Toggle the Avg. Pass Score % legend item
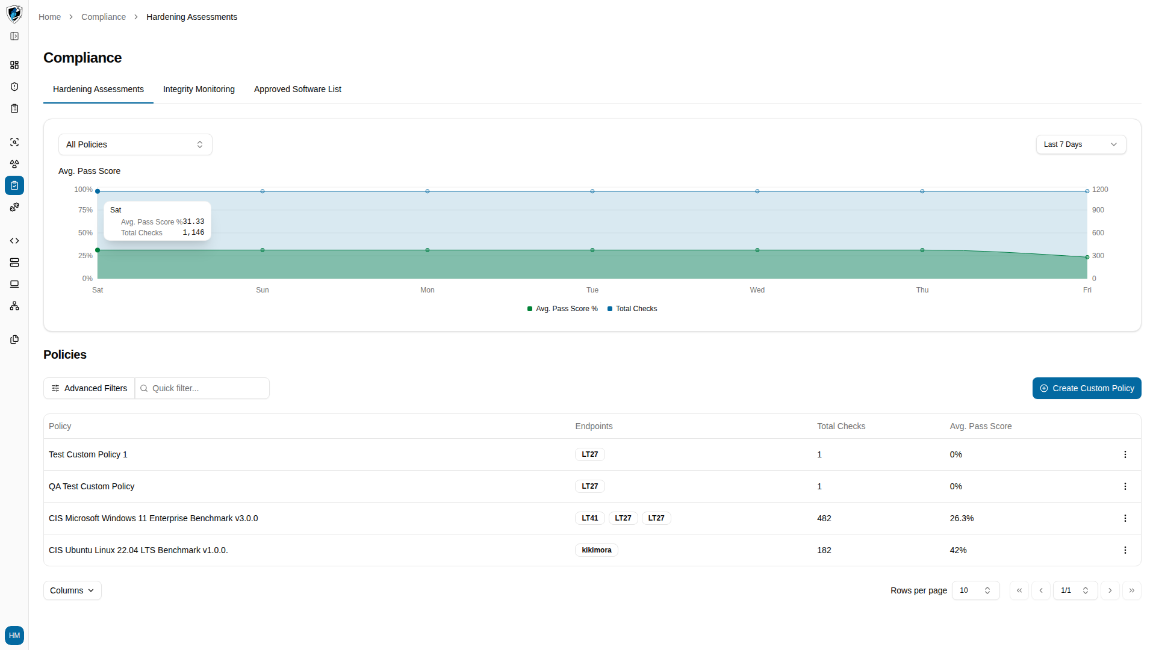Viewport: 1156px width, 650px height. [x=562, y=309]
